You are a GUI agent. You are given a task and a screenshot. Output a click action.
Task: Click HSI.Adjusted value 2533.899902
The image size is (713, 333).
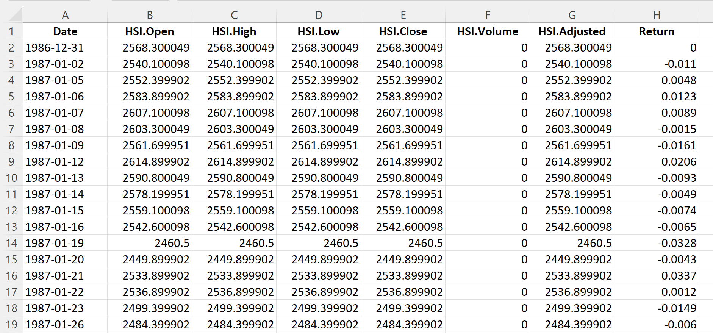click(572, 275)
